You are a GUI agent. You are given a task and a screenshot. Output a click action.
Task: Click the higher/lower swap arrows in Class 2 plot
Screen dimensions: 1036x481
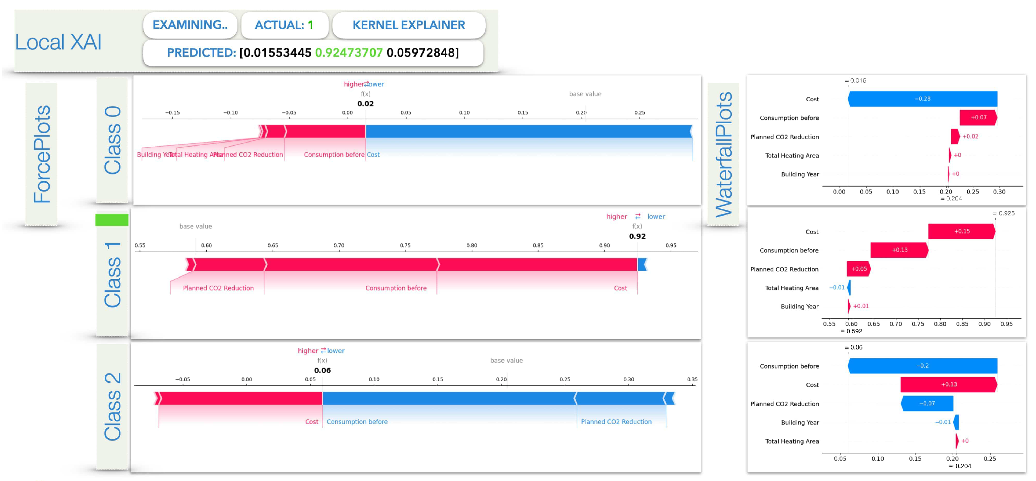323,350
